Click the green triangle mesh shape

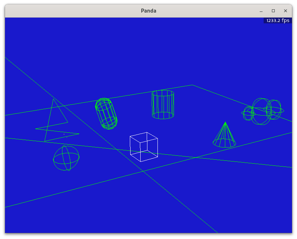[57, 120]
